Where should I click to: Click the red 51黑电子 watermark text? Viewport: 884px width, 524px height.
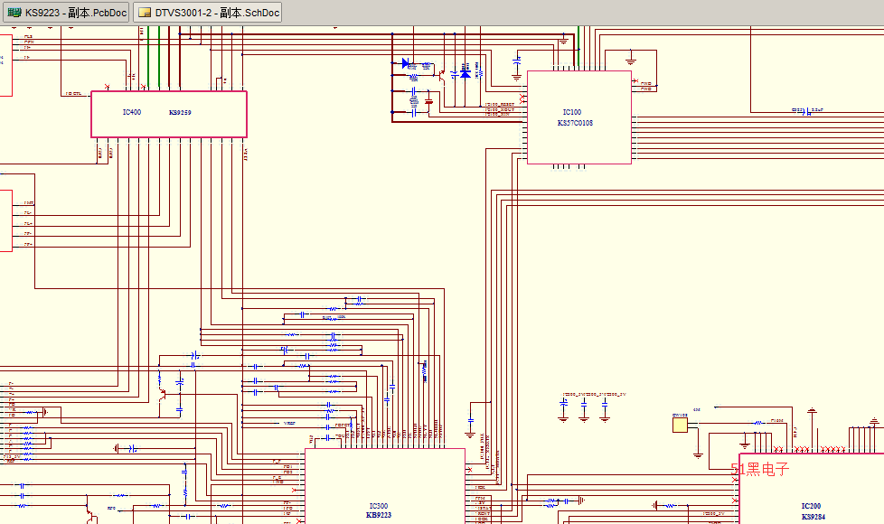tap(760, 469)
